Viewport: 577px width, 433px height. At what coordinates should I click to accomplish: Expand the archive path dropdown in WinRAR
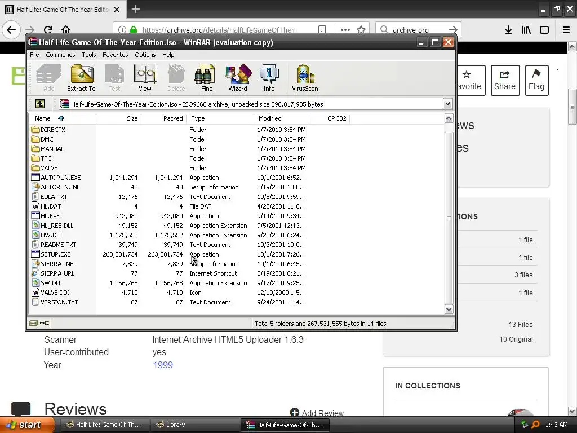tap(447, 104)
